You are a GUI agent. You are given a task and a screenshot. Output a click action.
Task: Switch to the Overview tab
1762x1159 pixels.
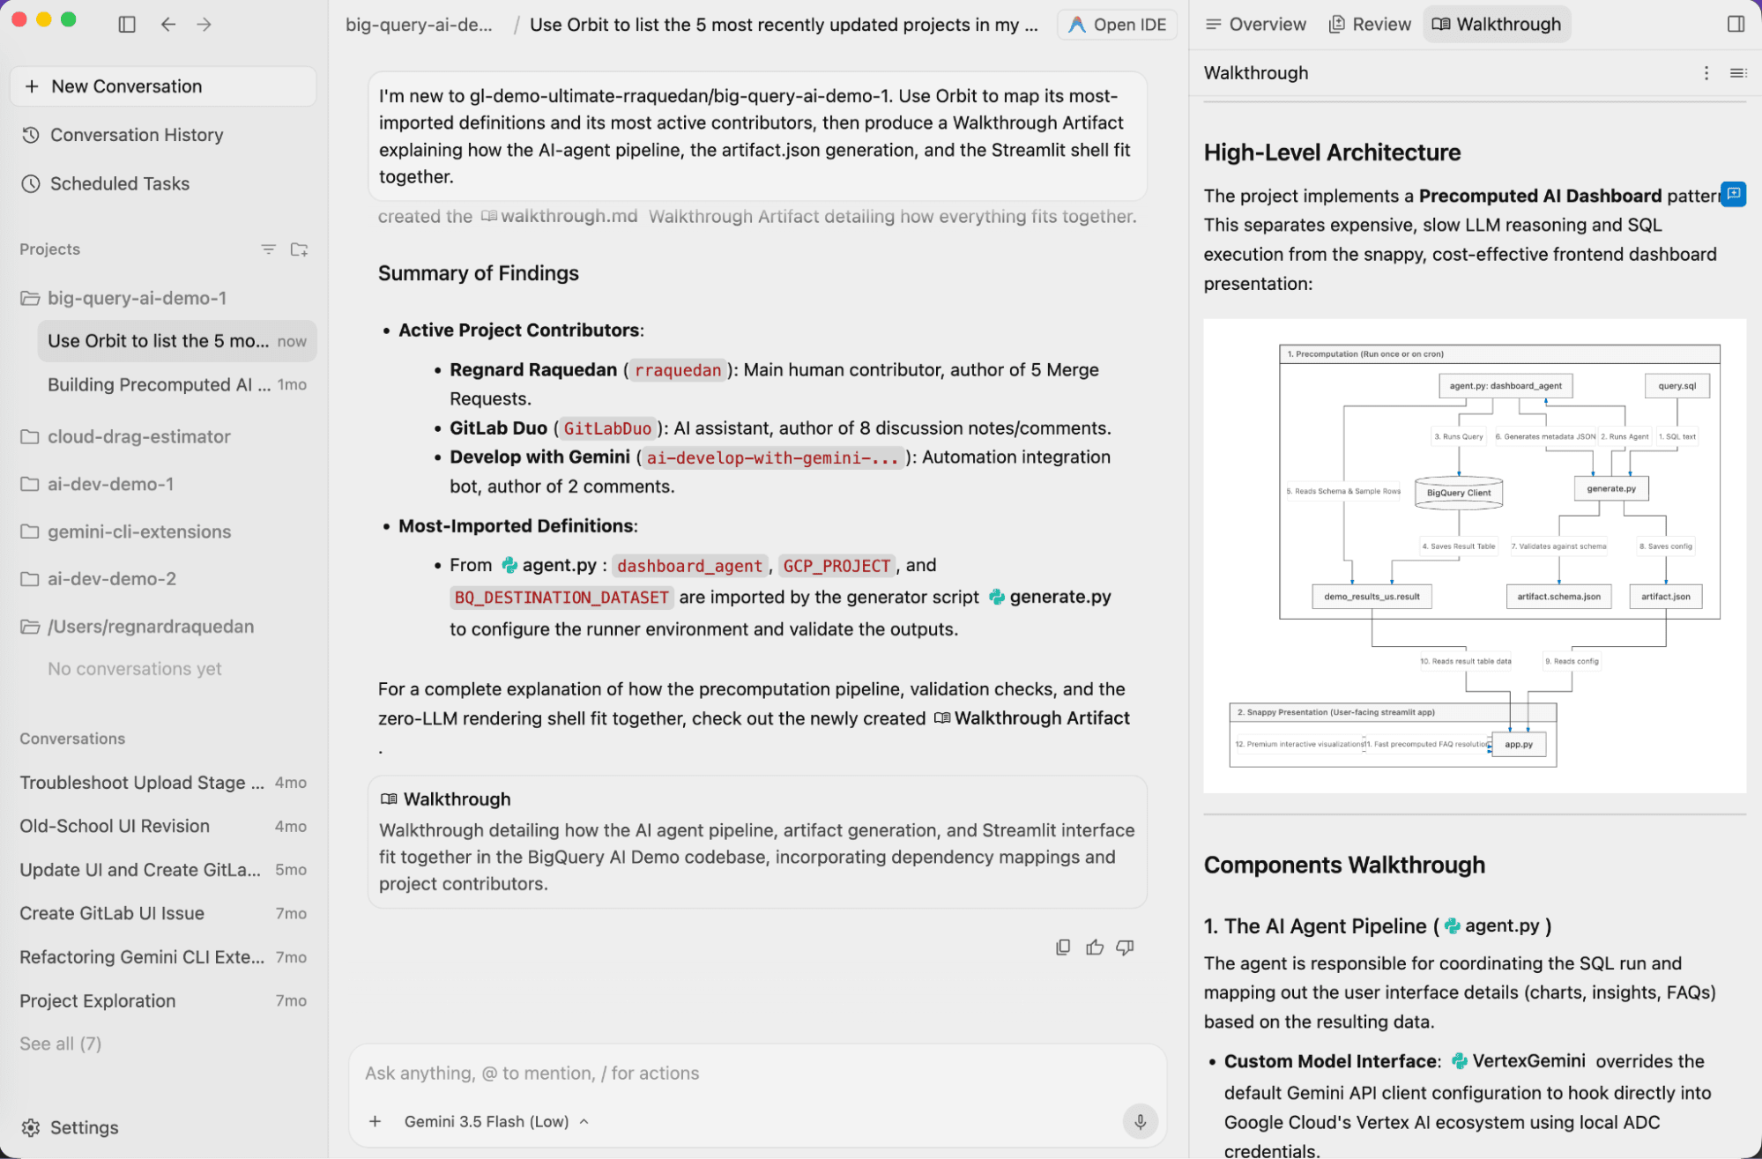point(1256,25)
